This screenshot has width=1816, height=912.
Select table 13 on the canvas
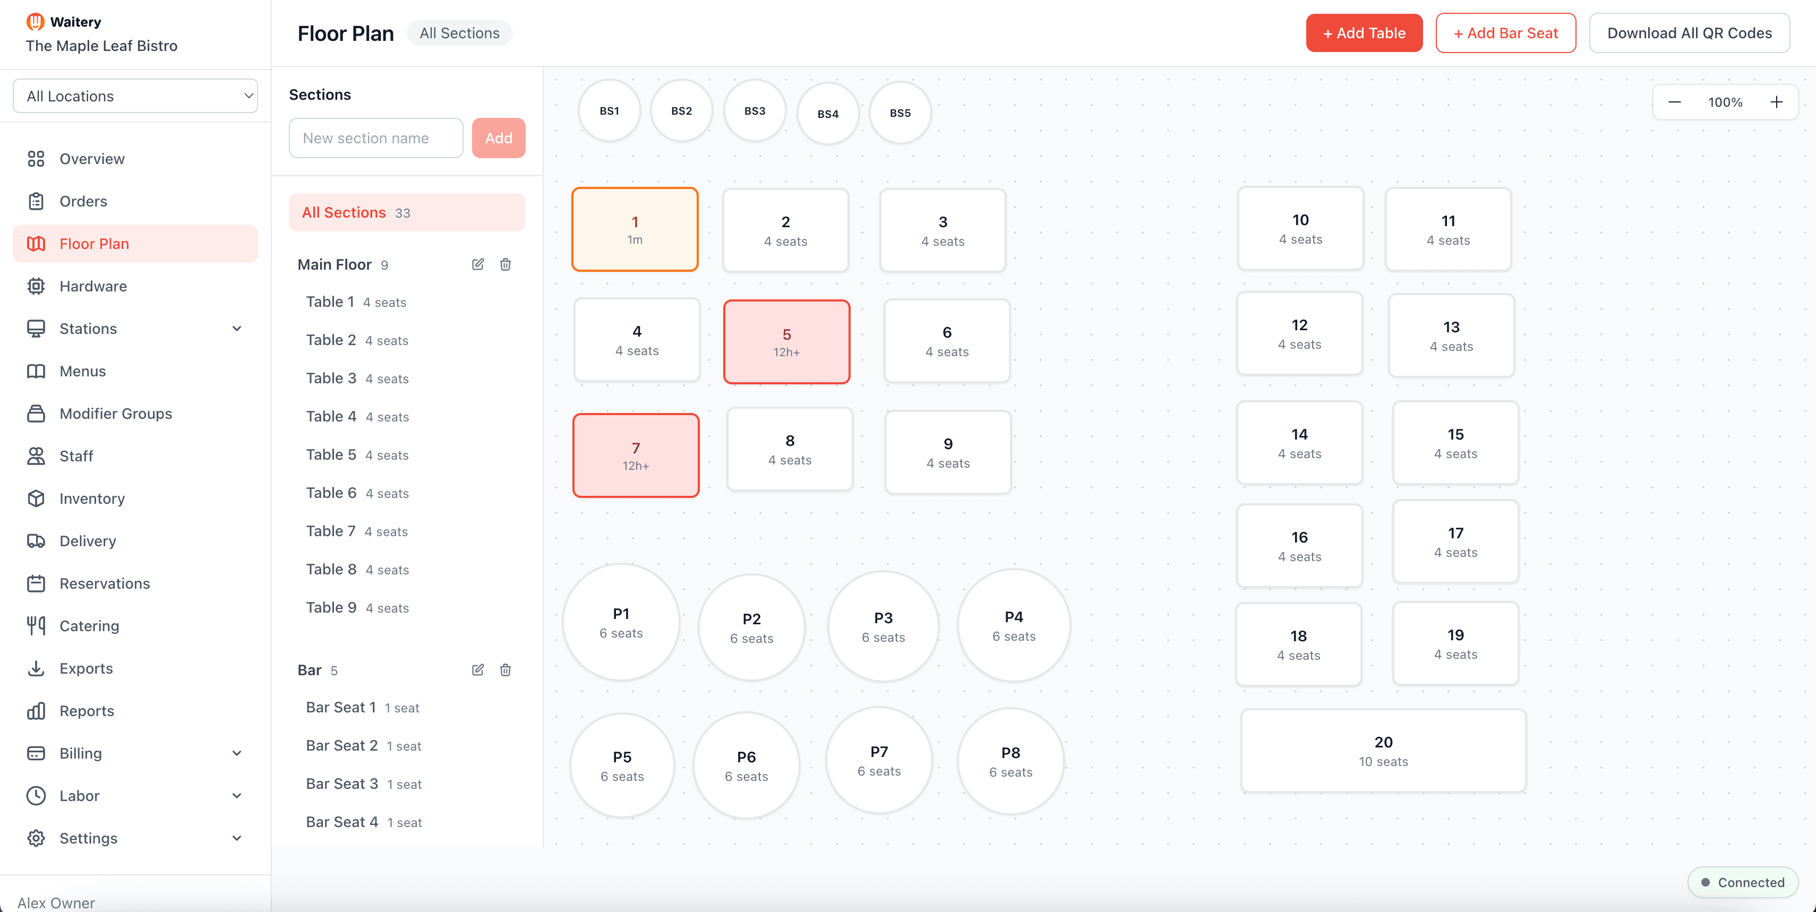(x=1451, y=335)
